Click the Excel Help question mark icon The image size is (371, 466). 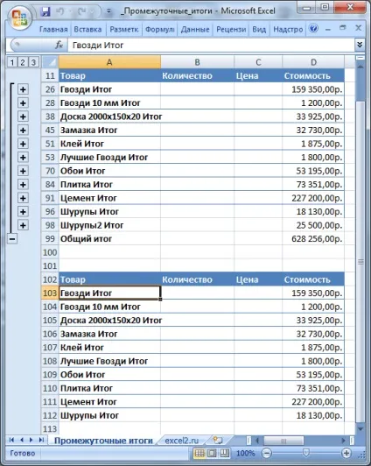[x=313, y=28]
